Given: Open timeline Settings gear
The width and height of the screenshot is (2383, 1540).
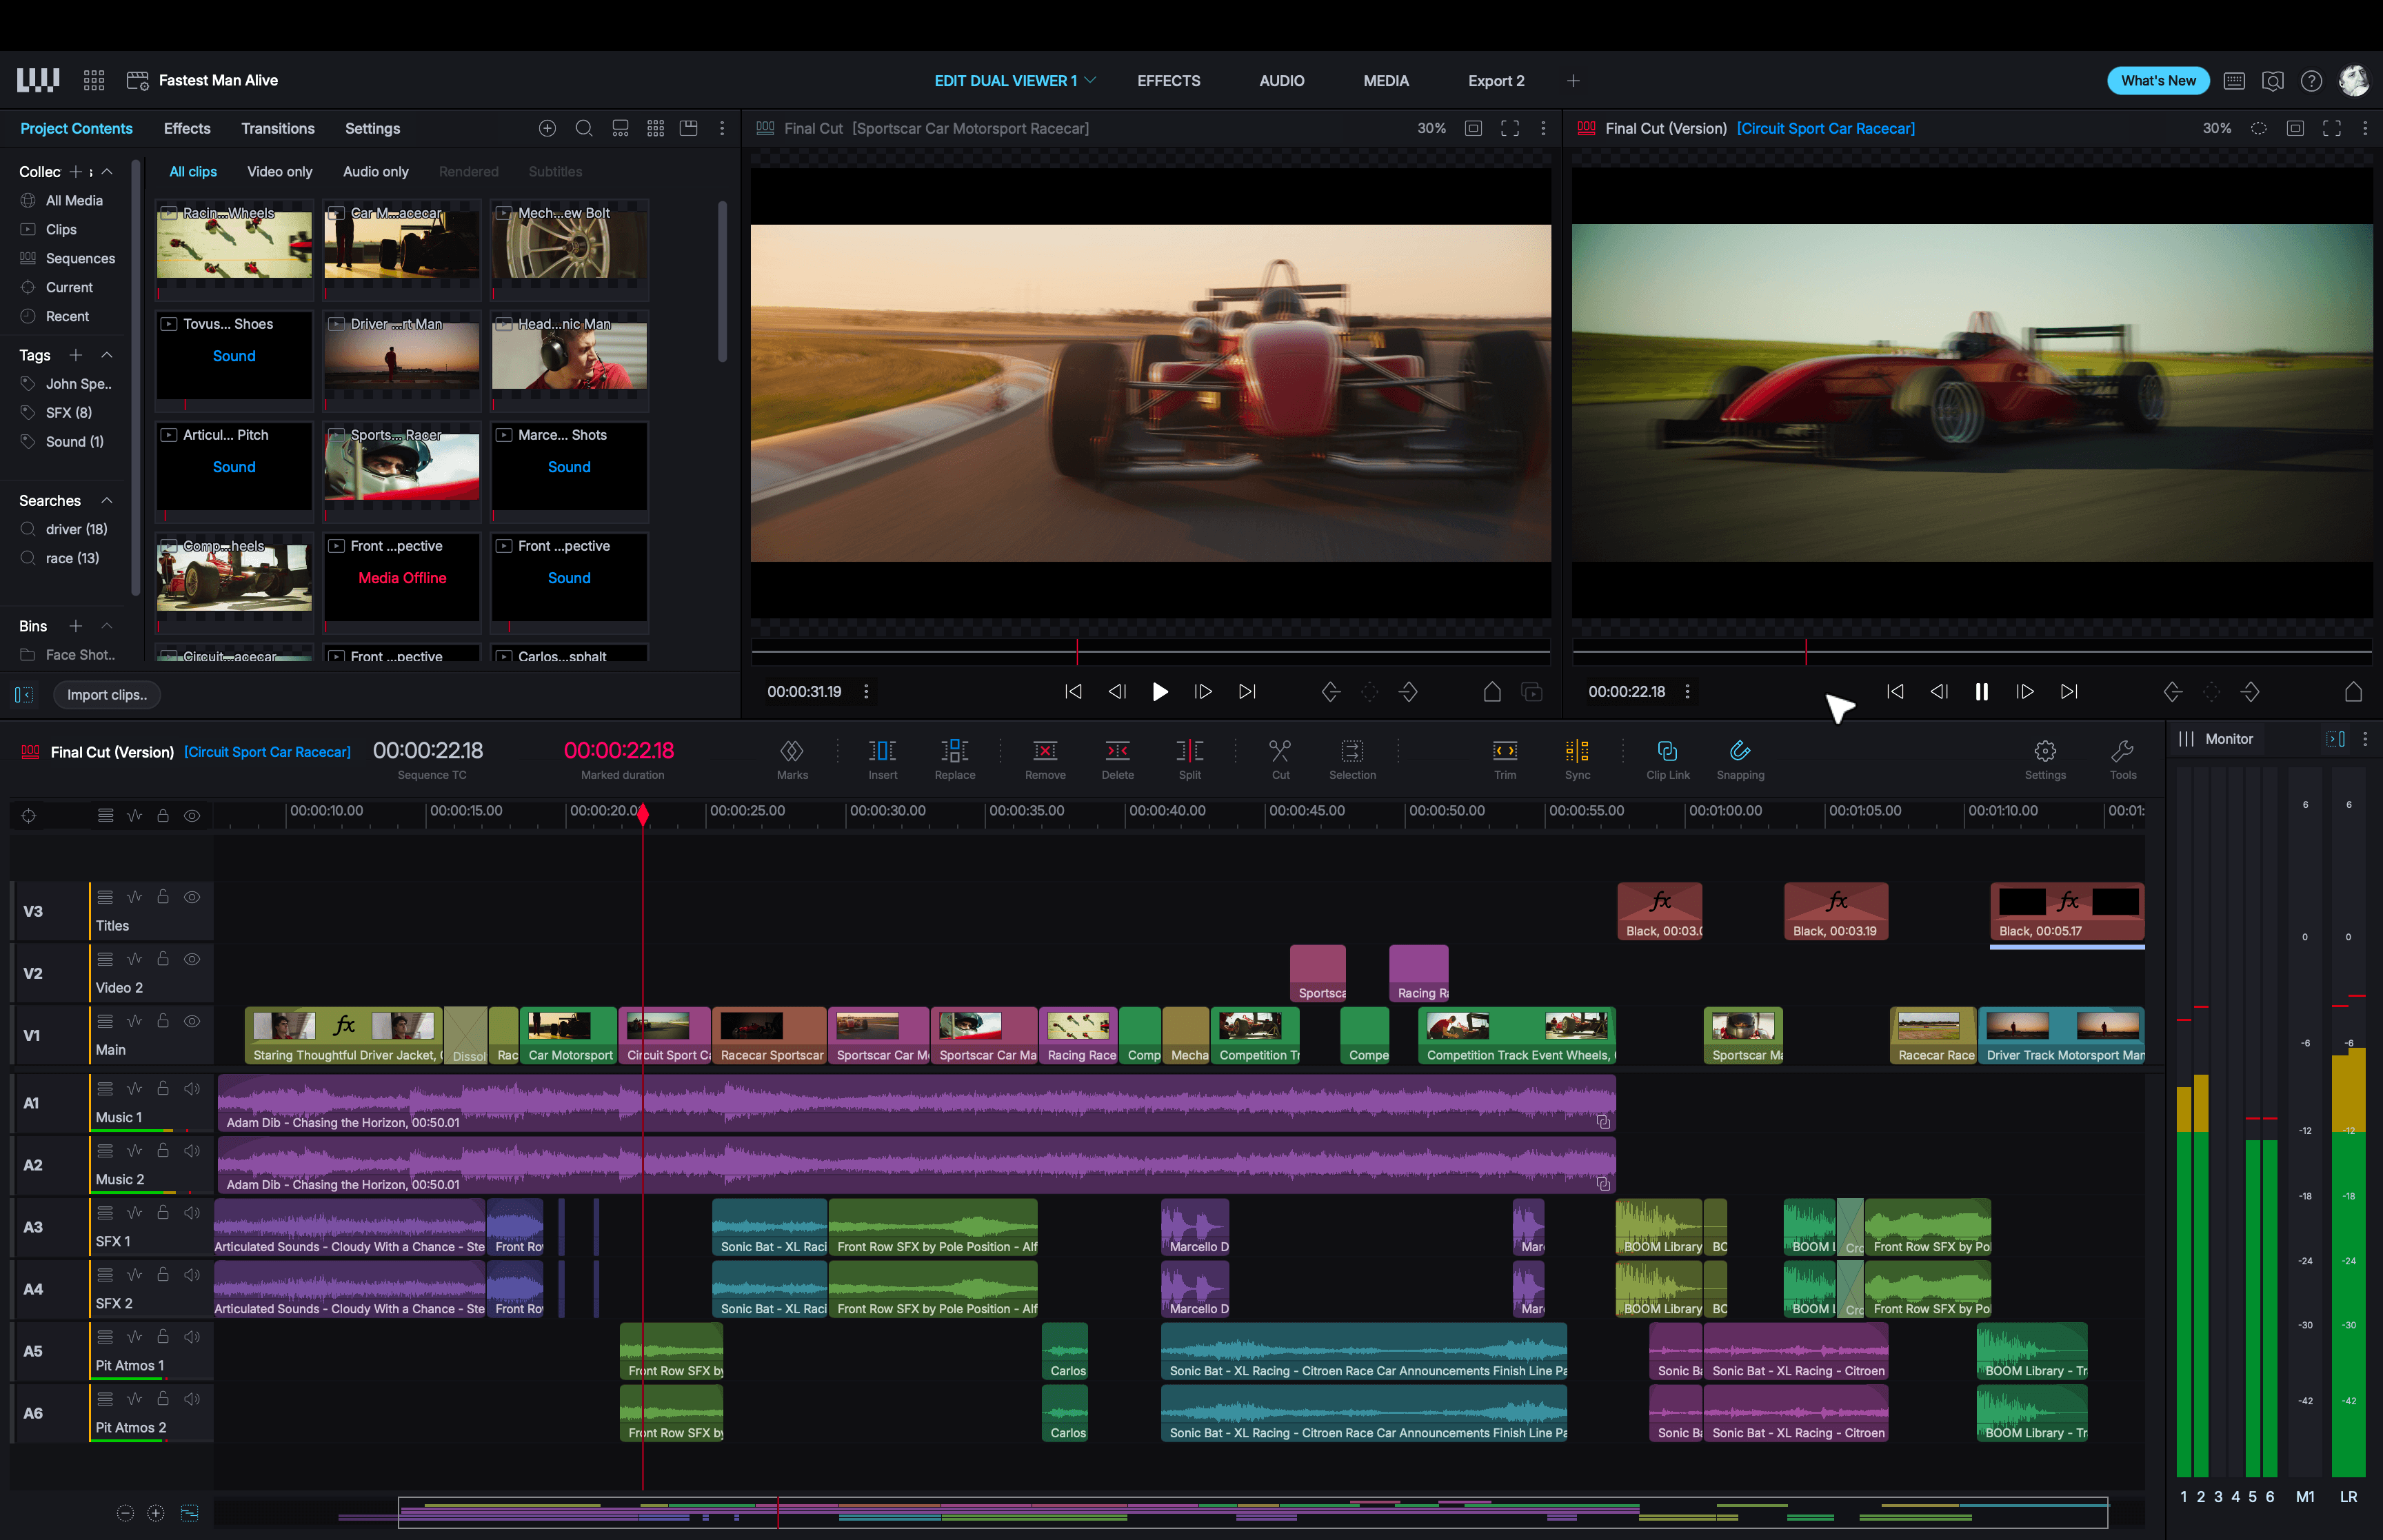Looking at the screenshot, I should coord(2045,751).
